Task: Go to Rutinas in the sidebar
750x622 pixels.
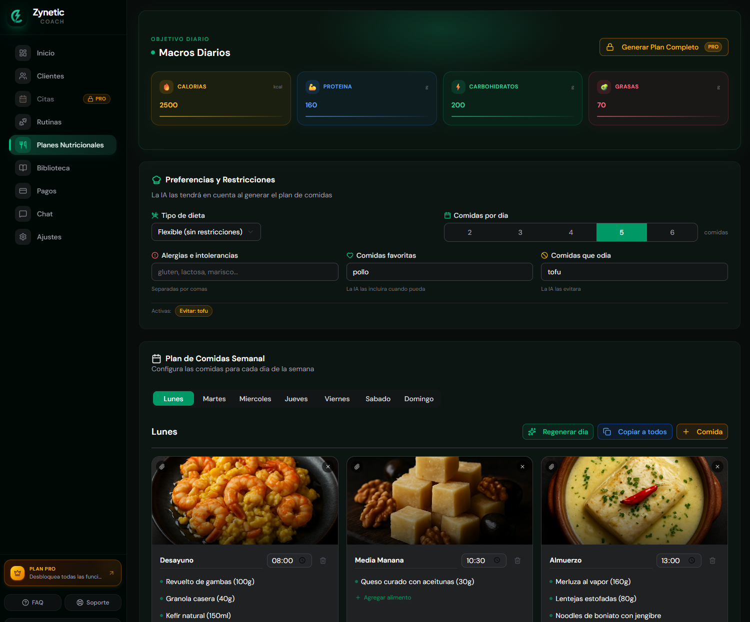Action: [63, 122]
